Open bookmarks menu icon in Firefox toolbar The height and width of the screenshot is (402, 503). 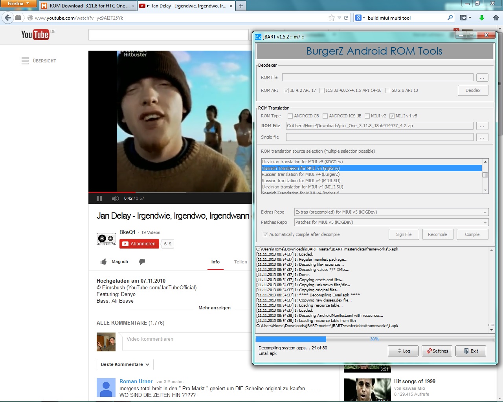tap(466, 18)
